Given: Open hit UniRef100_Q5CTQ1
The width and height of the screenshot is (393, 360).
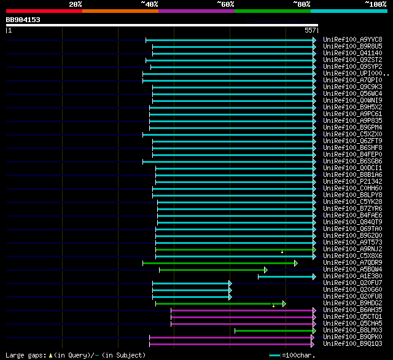Looking at the screenshot, I should [x=352, y=317].
